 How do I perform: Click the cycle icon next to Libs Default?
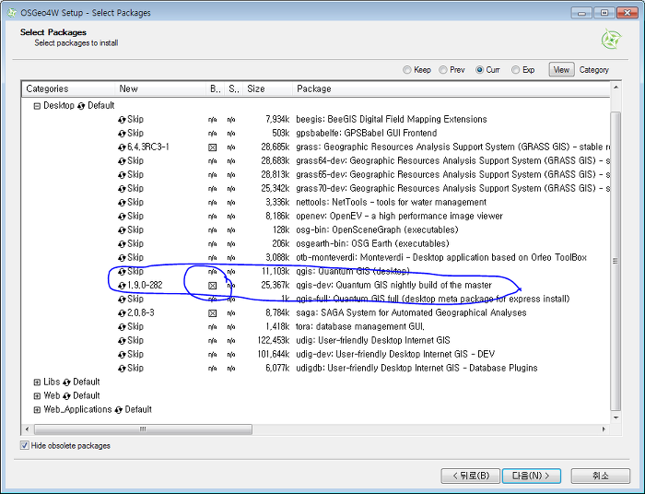tap(66, 382)
